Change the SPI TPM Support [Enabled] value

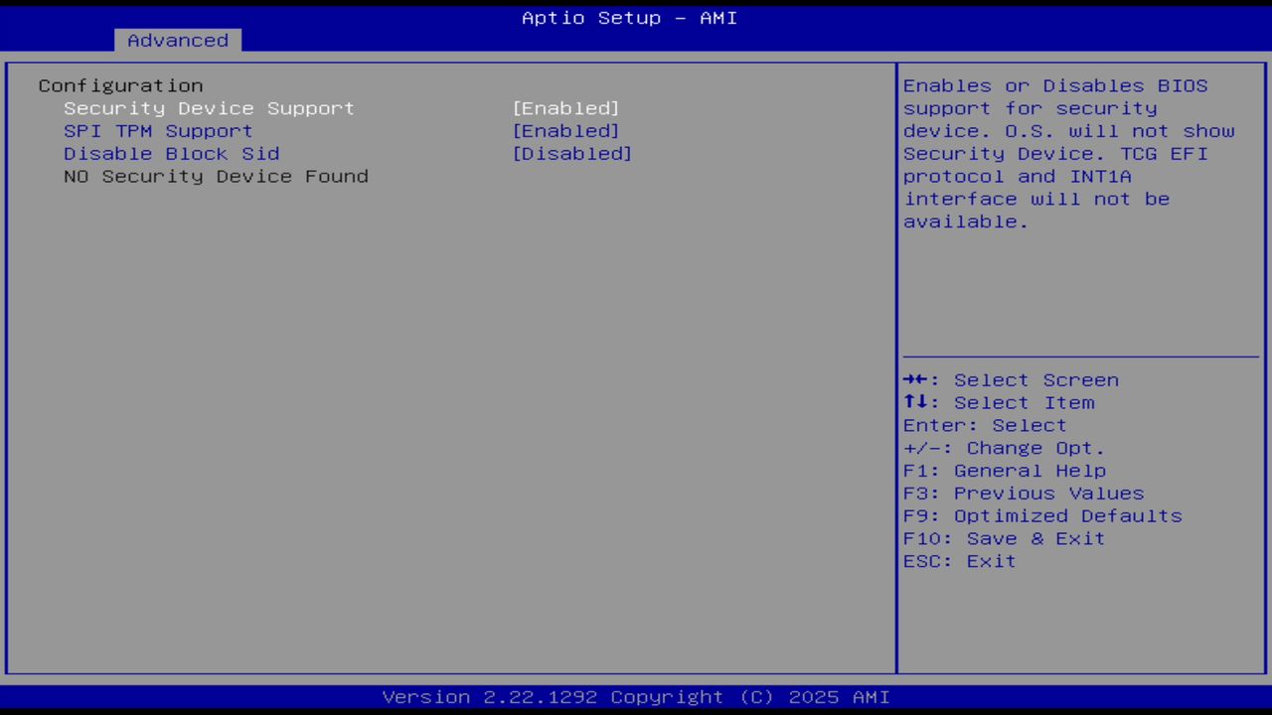click(x=565, y=131)
